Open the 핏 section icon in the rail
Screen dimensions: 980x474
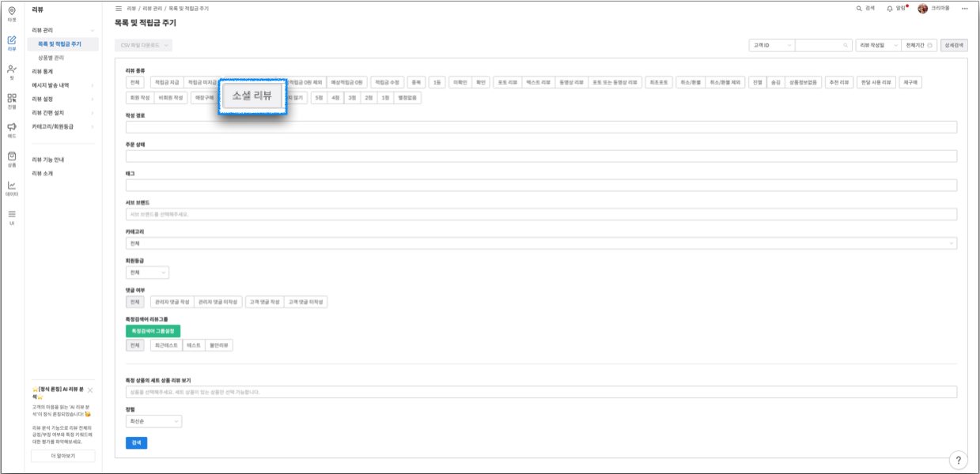pos(12,73)
